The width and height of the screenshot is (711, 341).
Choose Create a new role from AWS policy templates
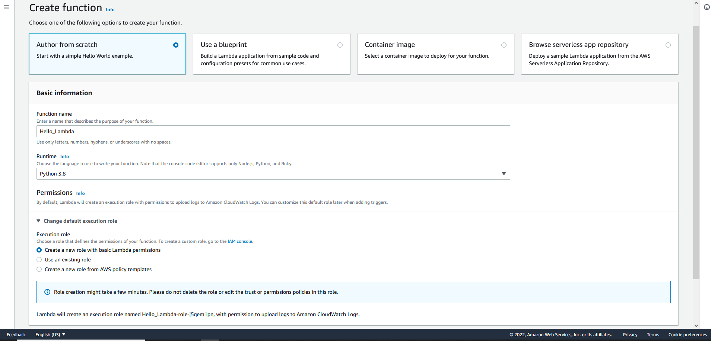tap(39, 269)
